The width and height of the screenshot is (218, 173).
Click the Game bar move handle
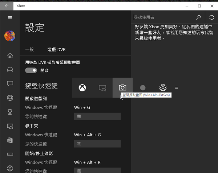pyautogui.click(x=177, y=88)
